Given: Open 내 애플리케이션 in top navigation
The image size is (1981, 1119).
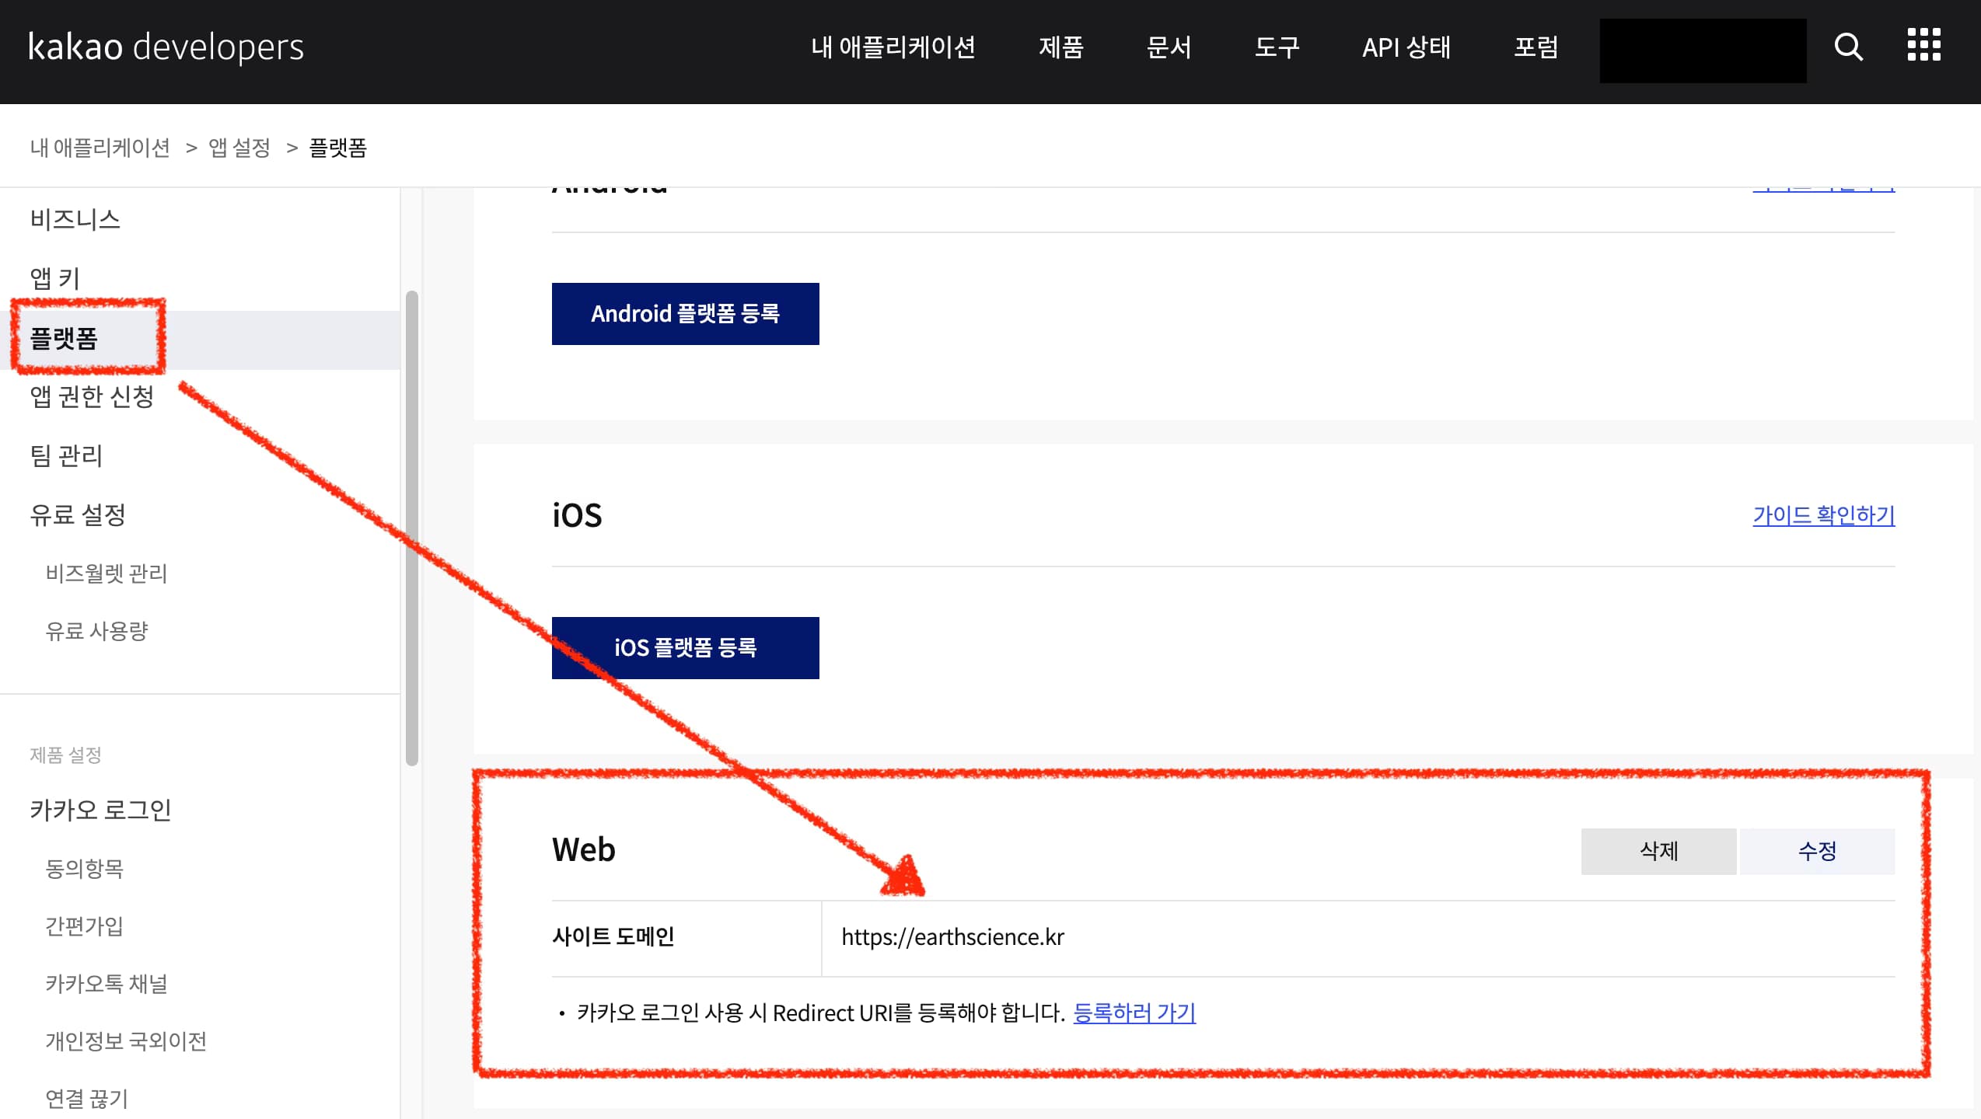Looking at the screenshot, I should pos(893,47).
